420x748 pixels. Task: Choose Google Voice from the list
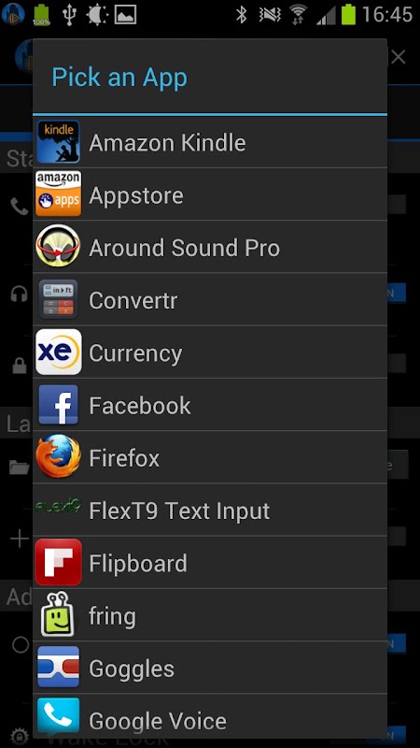pyautogui.click(x=209, y=720)
